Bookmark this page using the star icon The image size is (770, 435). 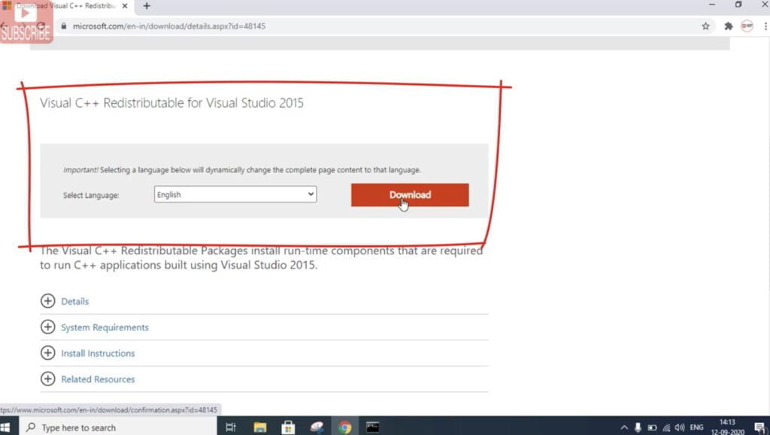tap(705, 26)
